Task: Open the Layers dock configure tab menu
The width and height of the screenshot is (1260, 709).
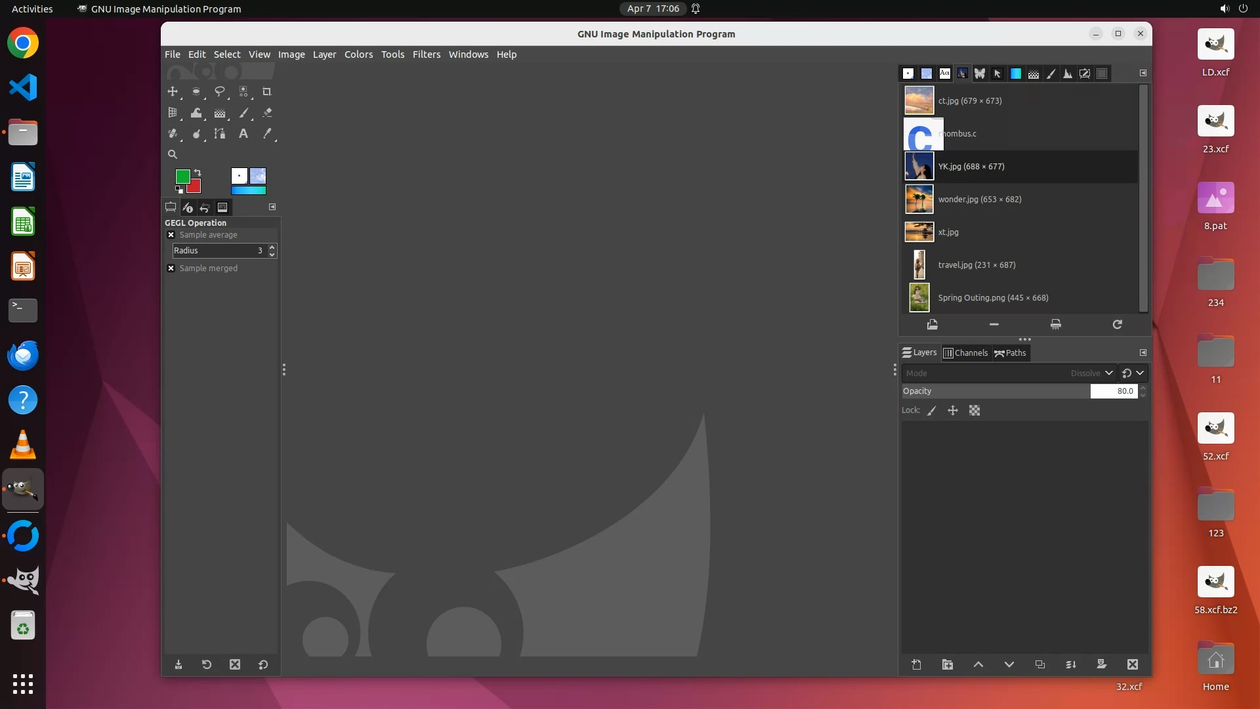Action: (1143, 353)
